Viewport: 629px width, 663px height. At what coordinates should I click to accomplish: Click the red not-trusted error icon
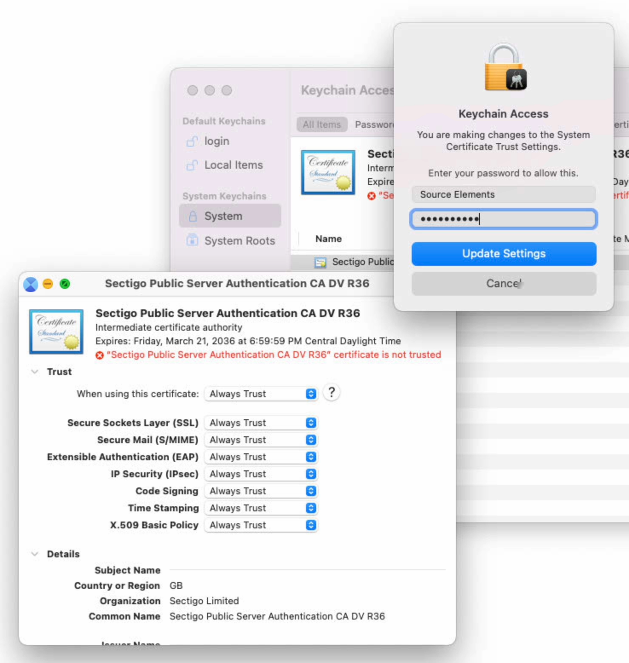click(100, 355)
